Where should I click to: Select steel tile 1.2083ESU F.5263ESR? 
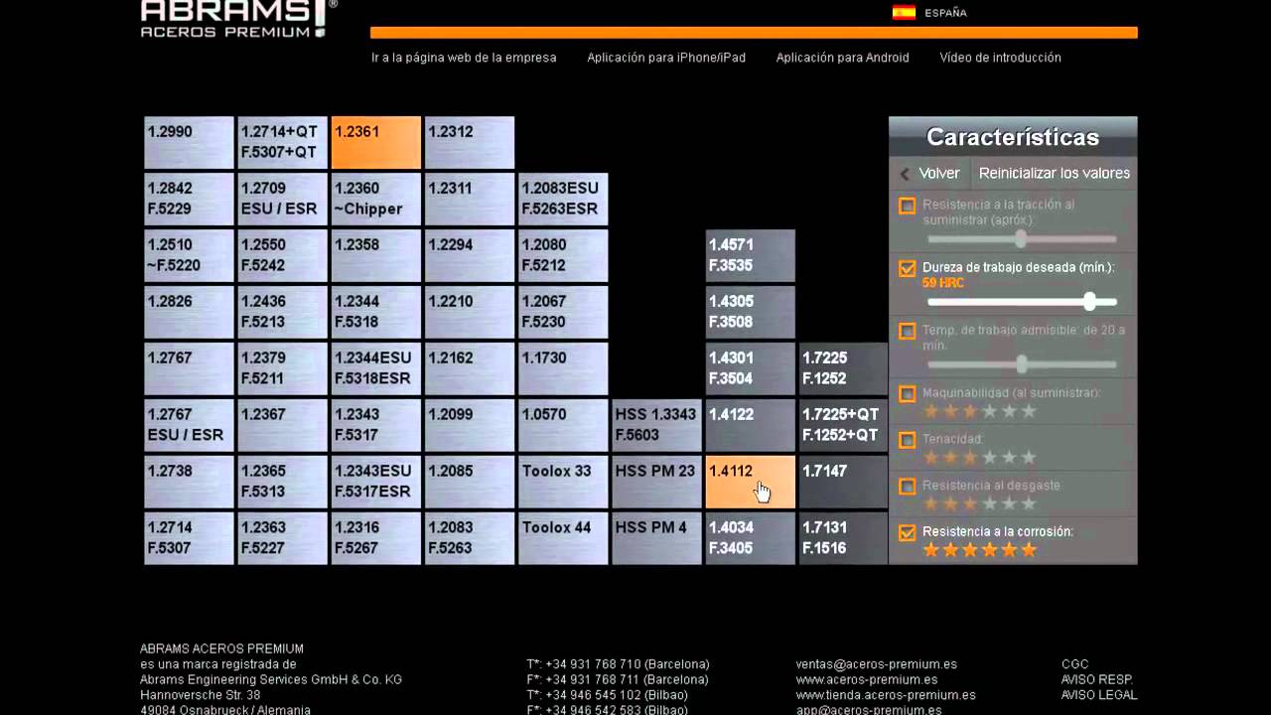point(563,199)
